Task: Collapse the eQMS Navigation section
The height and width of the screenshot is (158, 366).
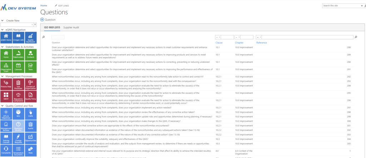Action: [x=2, y=30]
